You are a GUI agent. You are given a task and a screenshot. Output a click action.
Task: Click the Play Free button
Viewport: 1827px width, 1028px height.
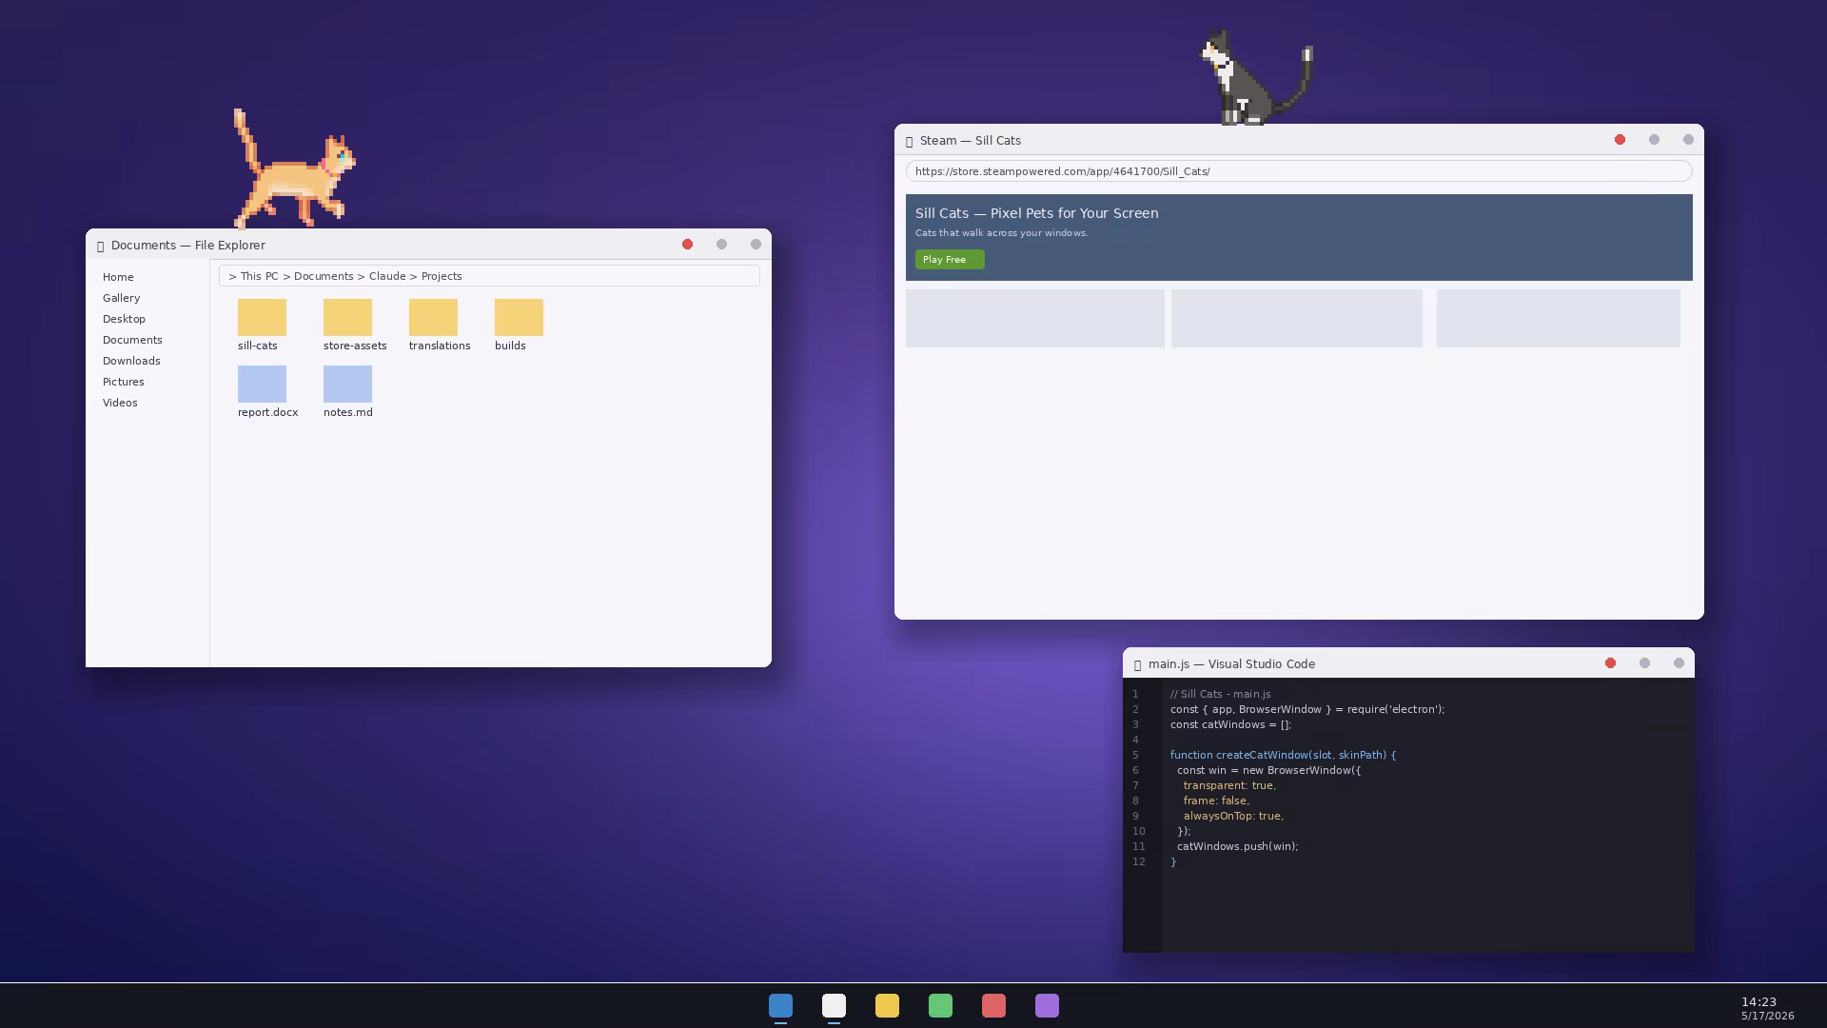(x=950, y=260)
